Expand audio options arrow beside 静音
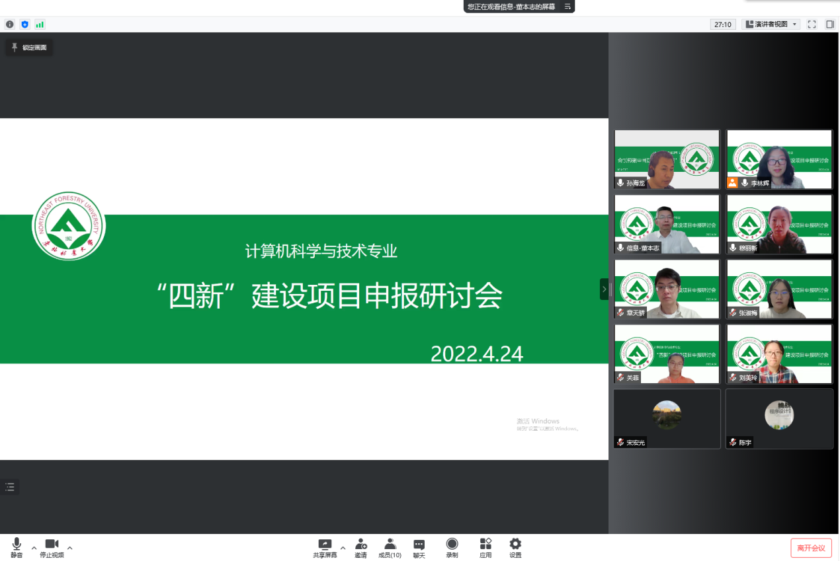The width and height of the screenshot is (840, 561). (x=34, y=548)
